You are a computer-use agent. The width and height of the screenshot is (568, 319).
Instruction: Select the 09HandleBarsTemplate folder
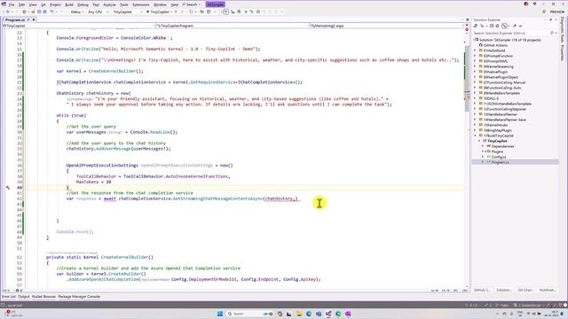point(501,93)
